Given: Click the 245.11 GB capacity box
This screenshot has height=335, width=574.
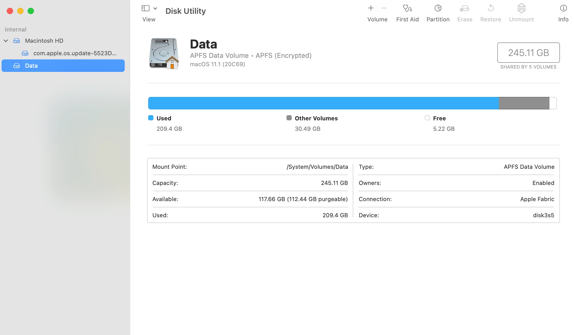Looking at the screenshot, I should click(528, 53).
